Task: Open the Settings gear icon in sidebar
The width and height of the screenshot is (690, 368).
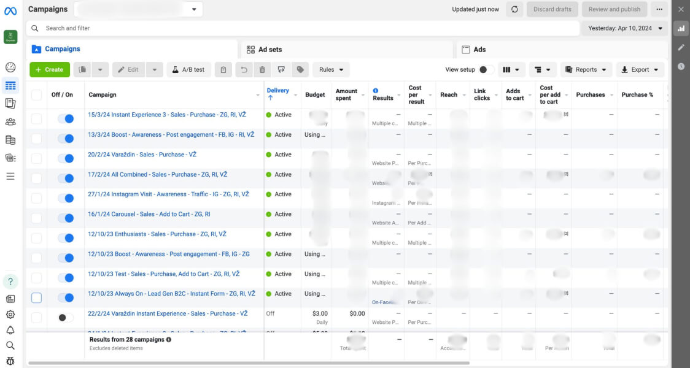Action: 10,315
